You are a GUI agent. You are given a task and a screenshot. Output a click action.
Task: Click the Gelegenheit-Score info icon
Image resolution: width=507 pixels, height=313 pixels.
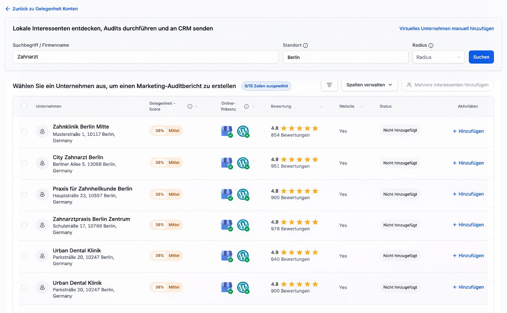click(190, 106)
